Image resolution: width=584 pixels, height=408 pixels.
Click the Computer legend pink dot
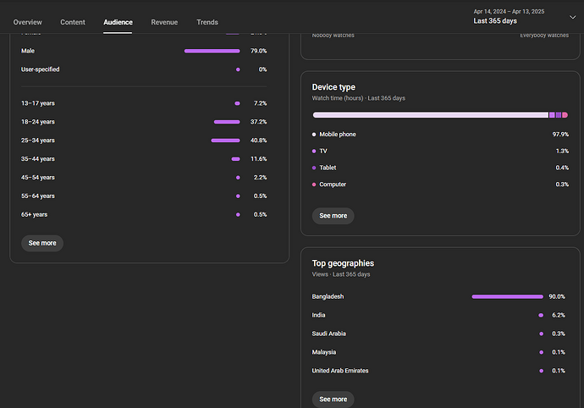click(314, 185)
